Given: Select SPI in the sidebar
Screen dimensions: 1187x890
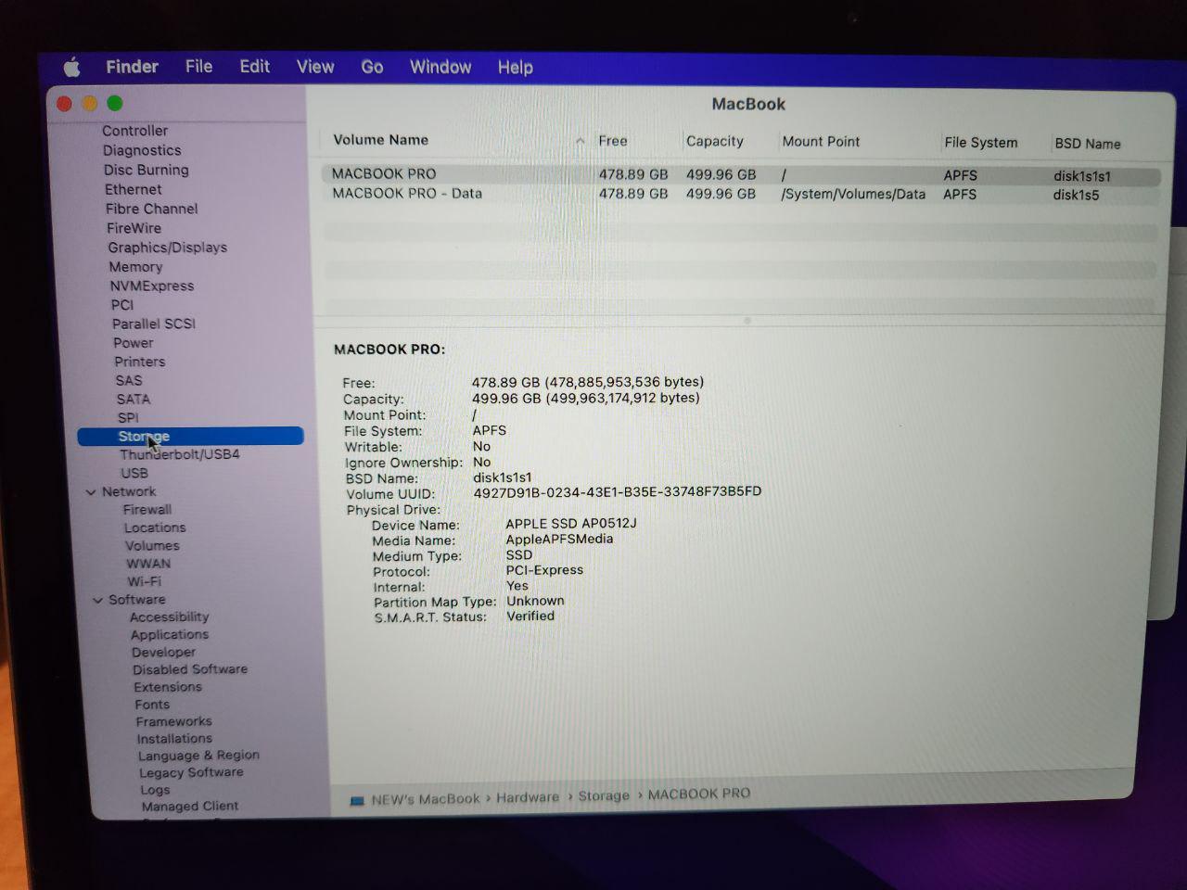Looking at the screenshot, I should tap(128, 418).
